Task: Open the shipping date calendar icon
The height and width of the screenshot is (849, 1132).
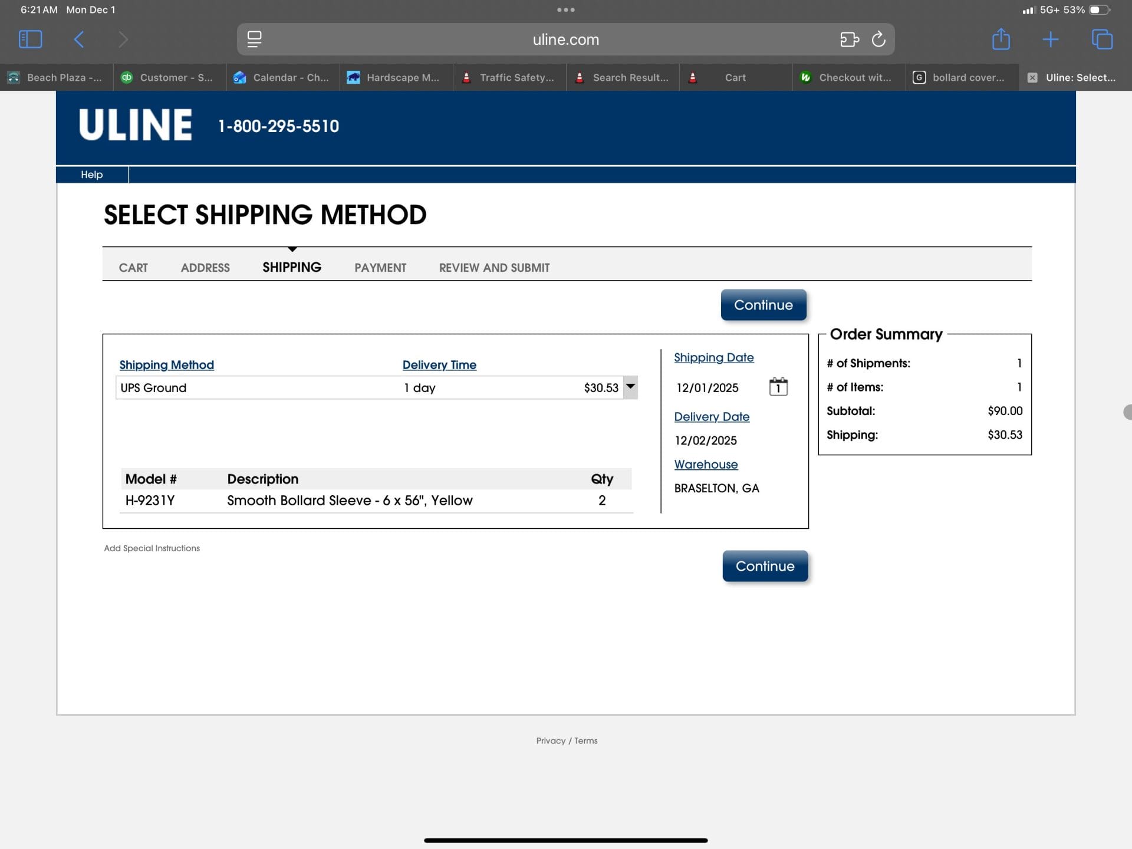Action: tap(778, 387)
